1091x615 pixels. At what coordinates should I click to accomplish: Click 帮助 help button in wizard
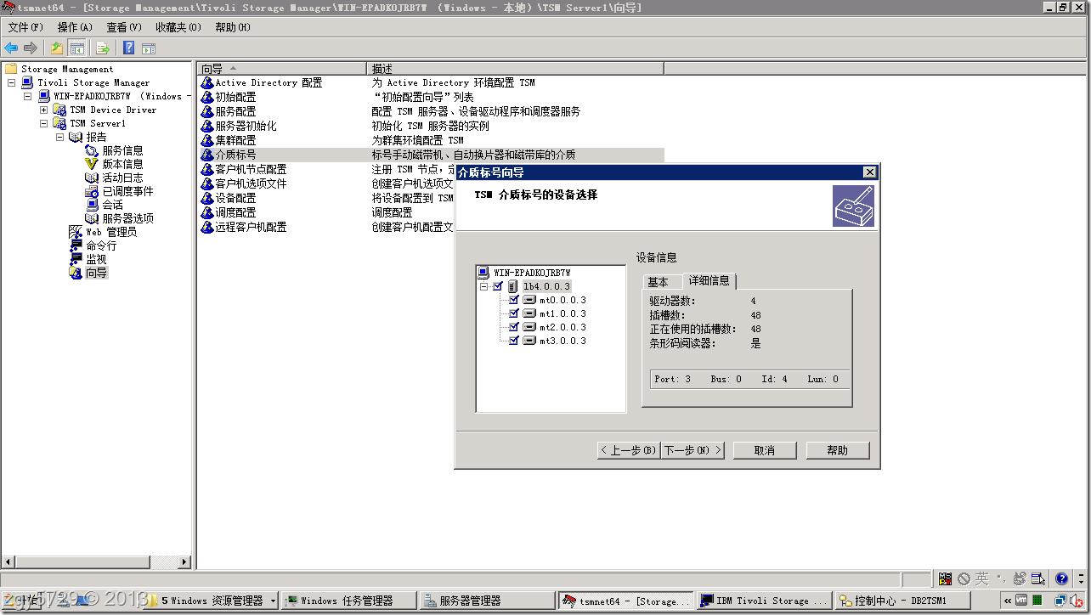pos(838,450)
